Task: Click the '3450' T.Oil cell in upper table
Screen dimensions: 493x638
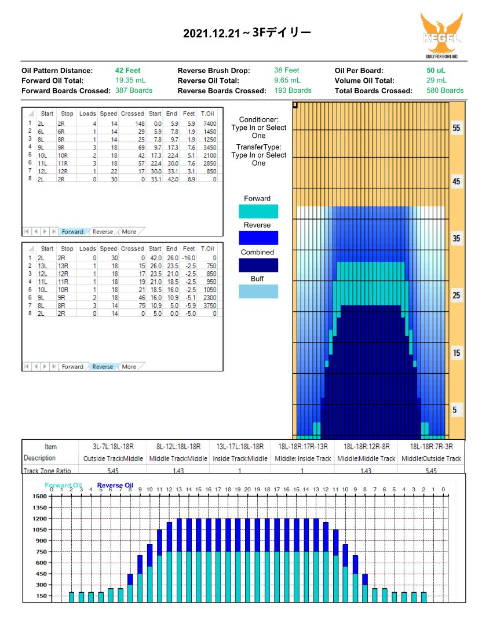Action: [210, 147]
